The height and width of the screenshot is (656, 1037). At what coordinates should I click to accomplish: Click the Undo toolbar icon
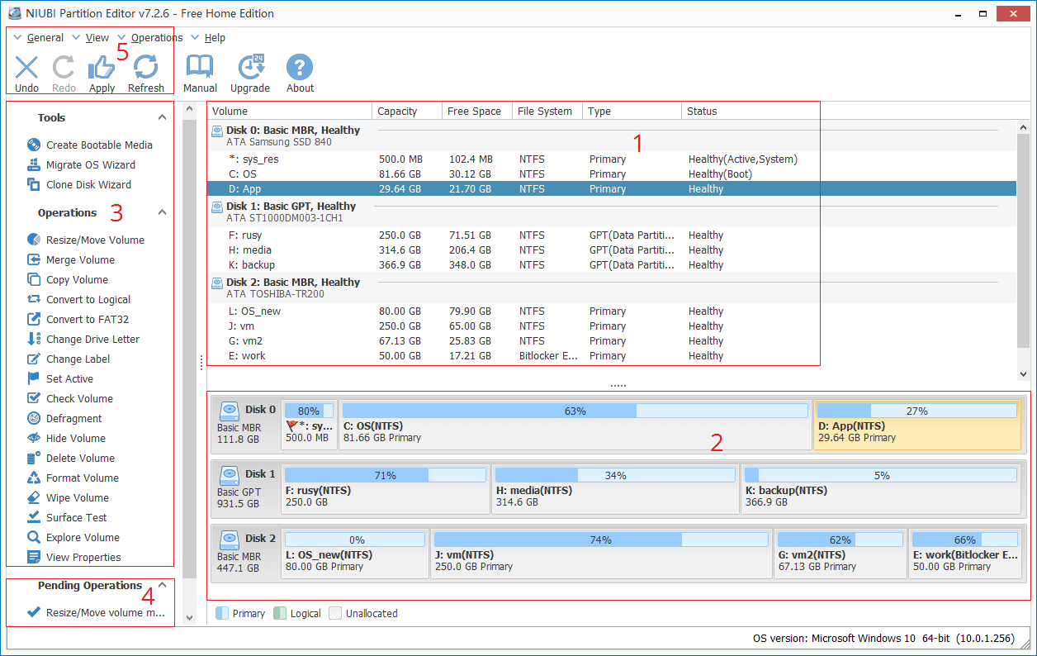coord(26,68)
